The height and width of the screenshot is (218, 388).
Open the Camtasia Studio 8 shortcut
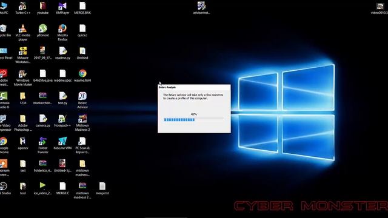tap(4, 96)
